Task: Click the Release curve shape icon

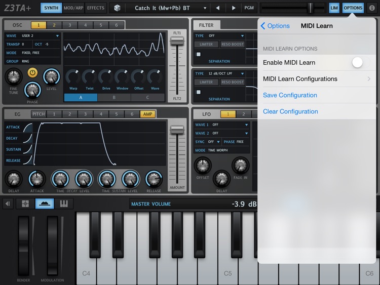Action: pos(28,160)
